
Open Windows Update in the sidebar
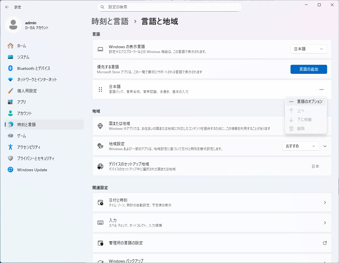coord(32,170)
